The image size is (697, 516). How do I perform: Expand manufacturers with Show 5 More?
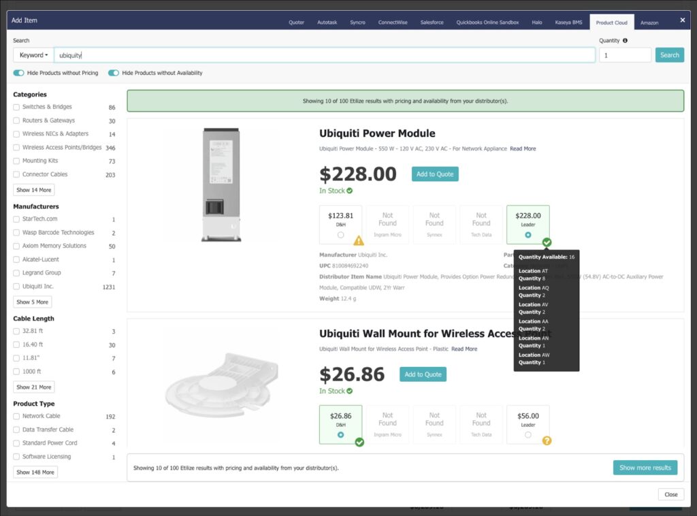pos(32,302)
